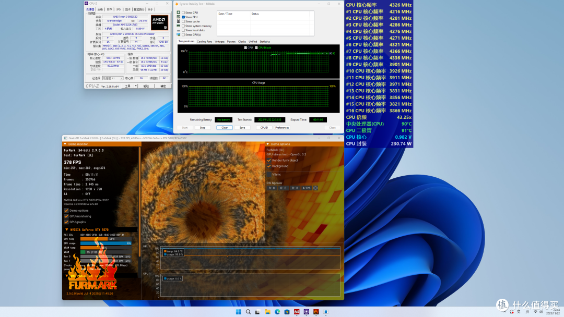The image size is (564, 317).
Task: Click the Windows Start button
Action: tap(239, 312)
